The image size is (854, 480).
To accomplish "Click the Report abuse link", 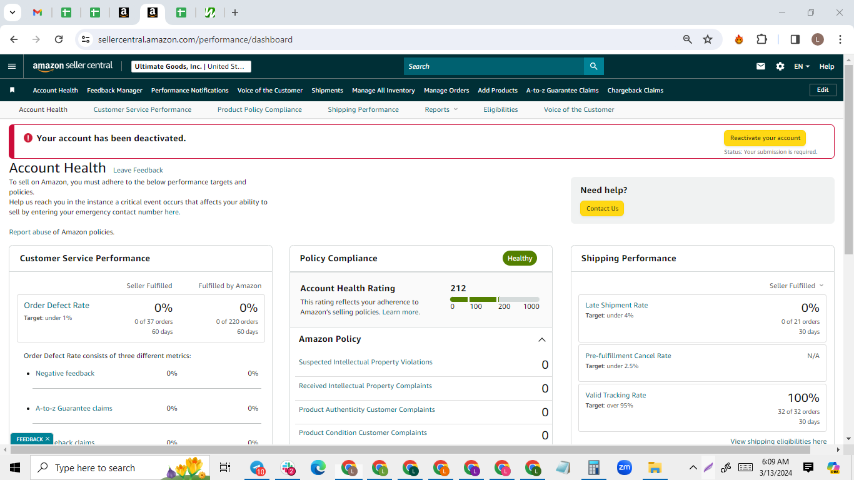I will pyautogui.click(x=30, y=232).
